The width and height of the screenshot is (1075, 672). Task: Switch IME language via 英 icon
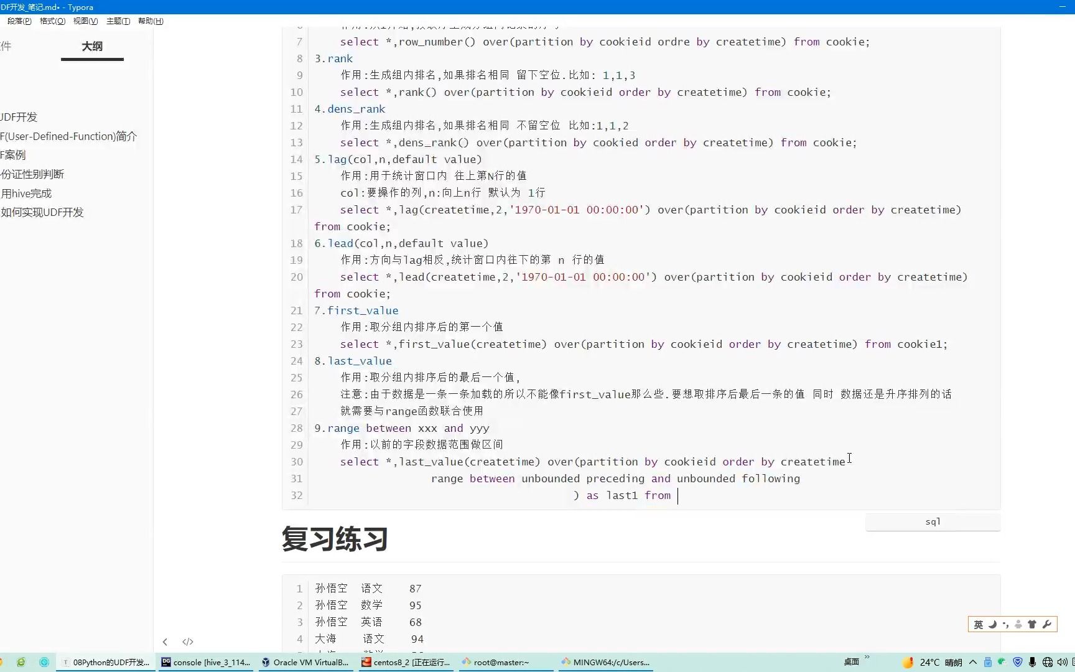click(x=979, y=624)
